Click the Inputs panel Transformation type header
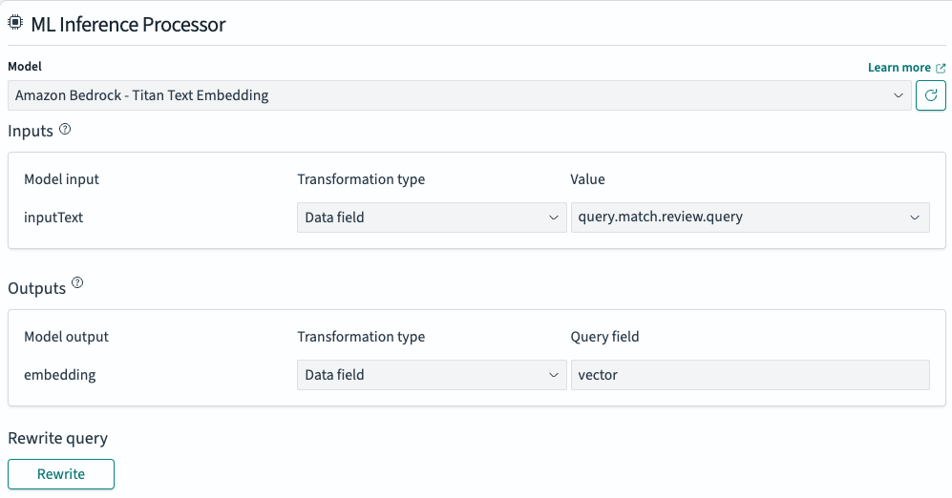Viewport: 952px width, 498px height. coord(361,179)
